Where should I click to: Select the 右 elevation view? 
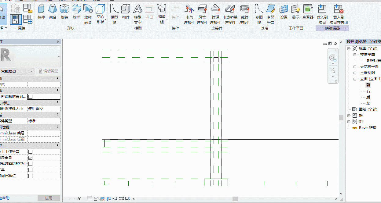coord(368,91)
